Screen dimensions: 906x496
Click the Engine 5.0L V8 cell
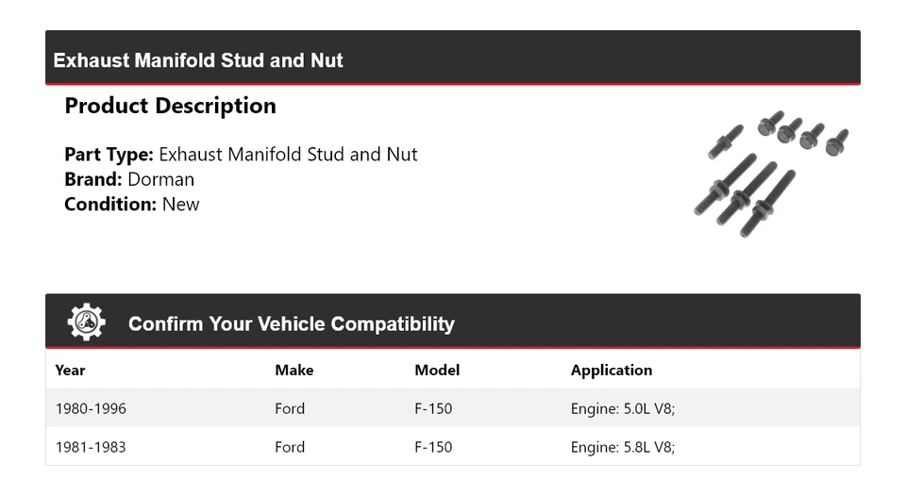[x=622, y=408]
